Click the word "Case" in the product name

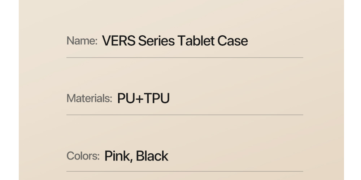tap(232, 41)
